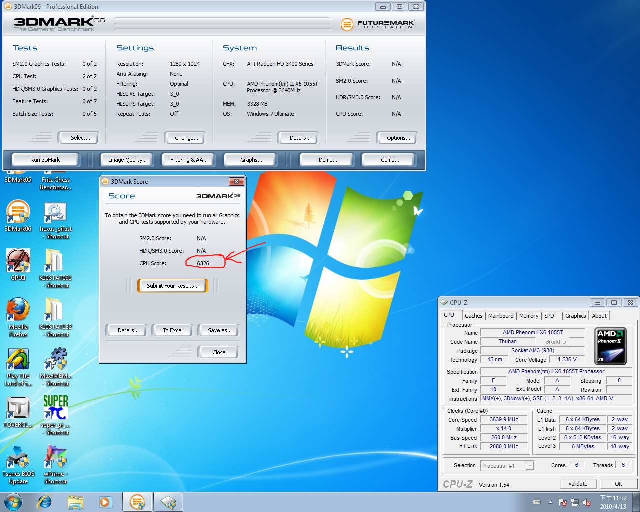This screenshot has height=512, width=640.
Task: Switch to CPU-Z taskbar button
Action: (x=168, y=502)
